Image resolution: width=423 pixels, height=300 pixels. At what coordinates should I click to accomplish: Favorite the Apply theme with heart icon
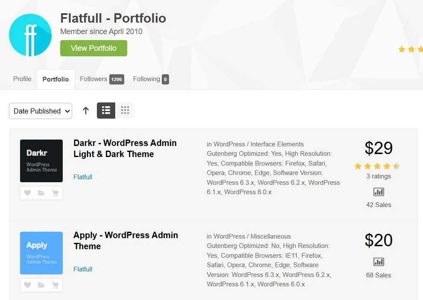pos(27,285)
